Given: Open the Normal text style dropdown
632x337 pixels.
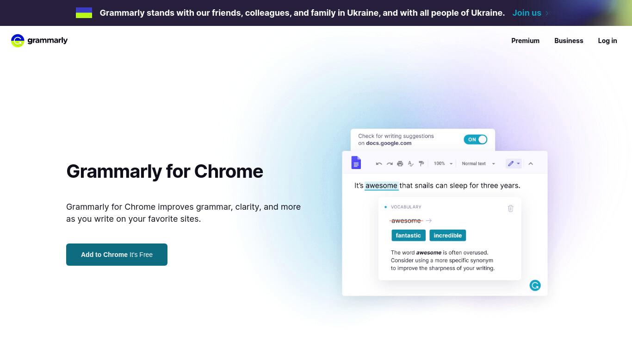Looking at the screenshot, I should [478, 163].
